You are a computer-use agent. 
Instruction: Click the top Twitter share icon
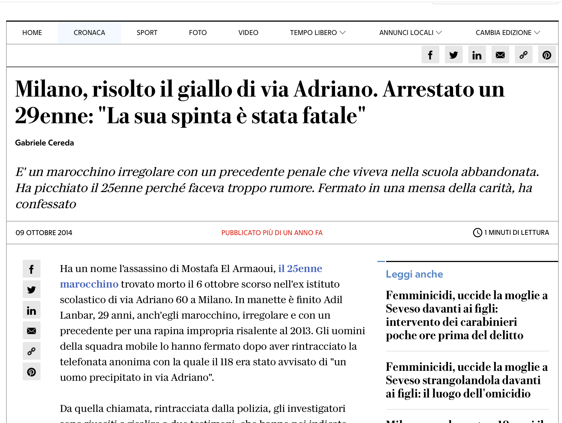point(454,55)
